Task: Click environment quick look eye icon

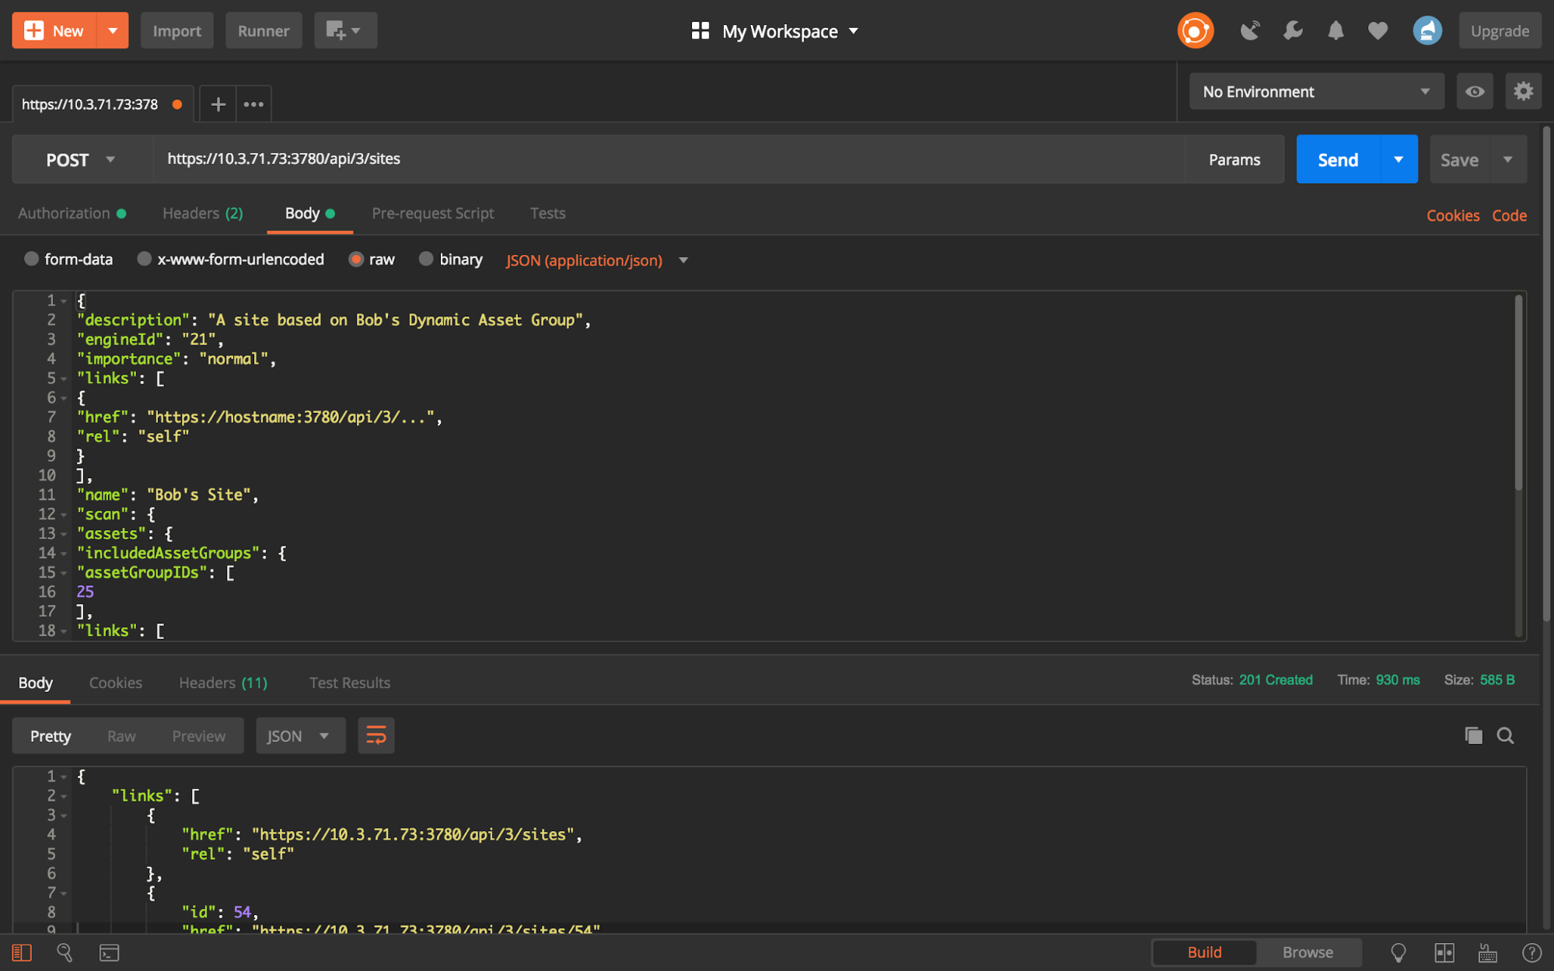Action: click(x=1474, y=92)
